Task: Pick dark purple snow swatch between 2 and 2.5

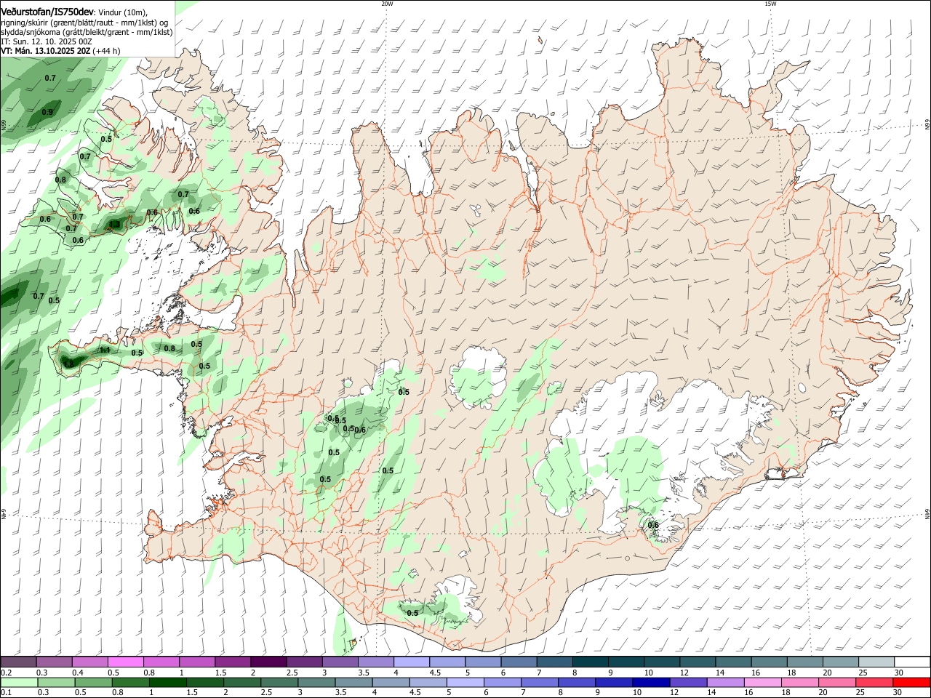Action: click(268, 662)
